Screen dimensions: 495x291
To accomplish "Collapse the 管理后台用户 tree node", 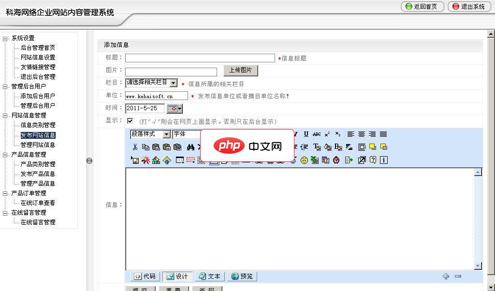I will pyautogui.click(x=5, y=87).
